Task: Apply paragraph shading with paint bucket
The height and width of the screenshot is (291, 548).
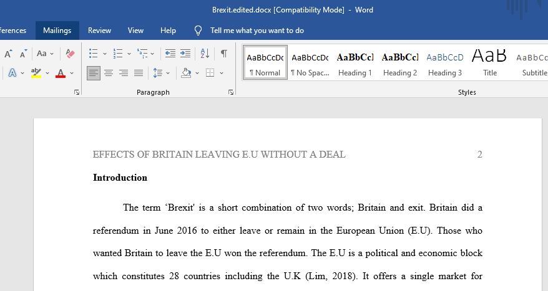Action: [x=186, y=73]
